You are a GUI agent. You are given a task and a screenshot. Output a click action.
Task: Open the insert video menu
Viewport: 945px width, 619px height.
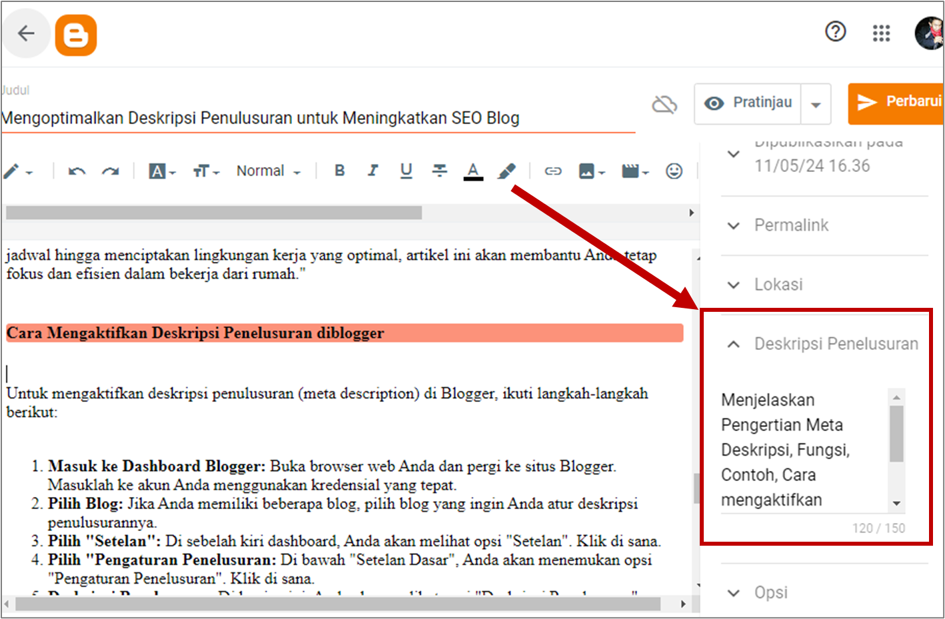coord(634,171)
